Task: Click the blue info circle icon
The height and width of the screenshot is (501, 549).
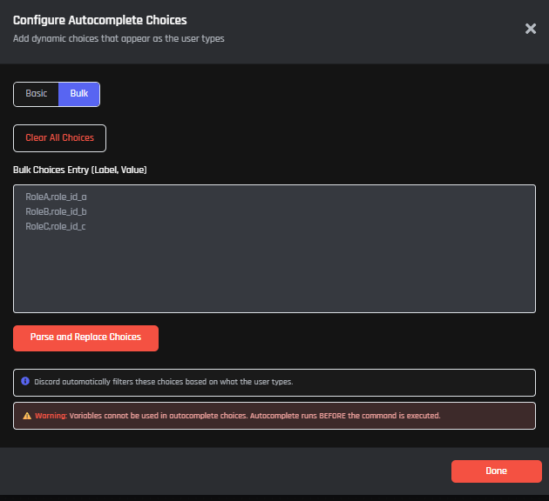Action: pyautogui.click(x=25, y=382)
